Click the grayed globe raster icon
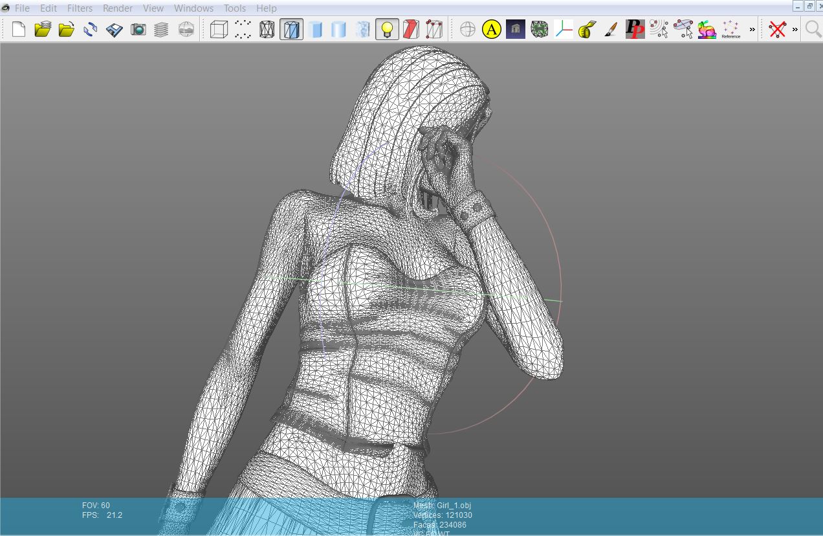Viewport: 823px width, 536px height. click(x=186, y=29)
